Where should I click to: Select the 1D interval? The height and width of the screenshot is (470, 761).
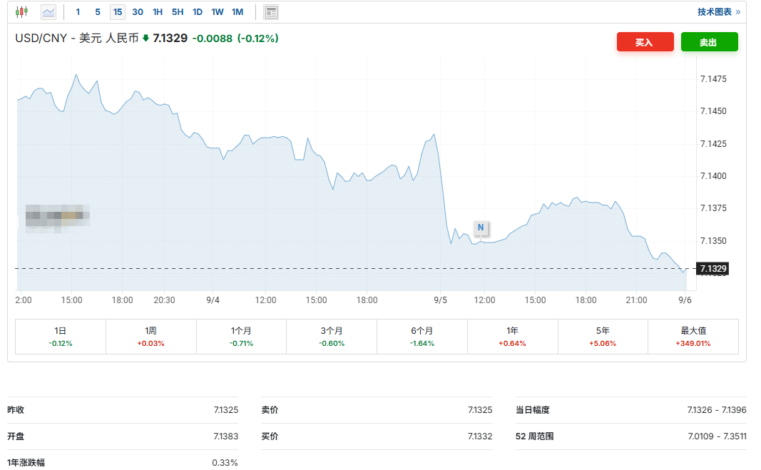click(198, 12)
